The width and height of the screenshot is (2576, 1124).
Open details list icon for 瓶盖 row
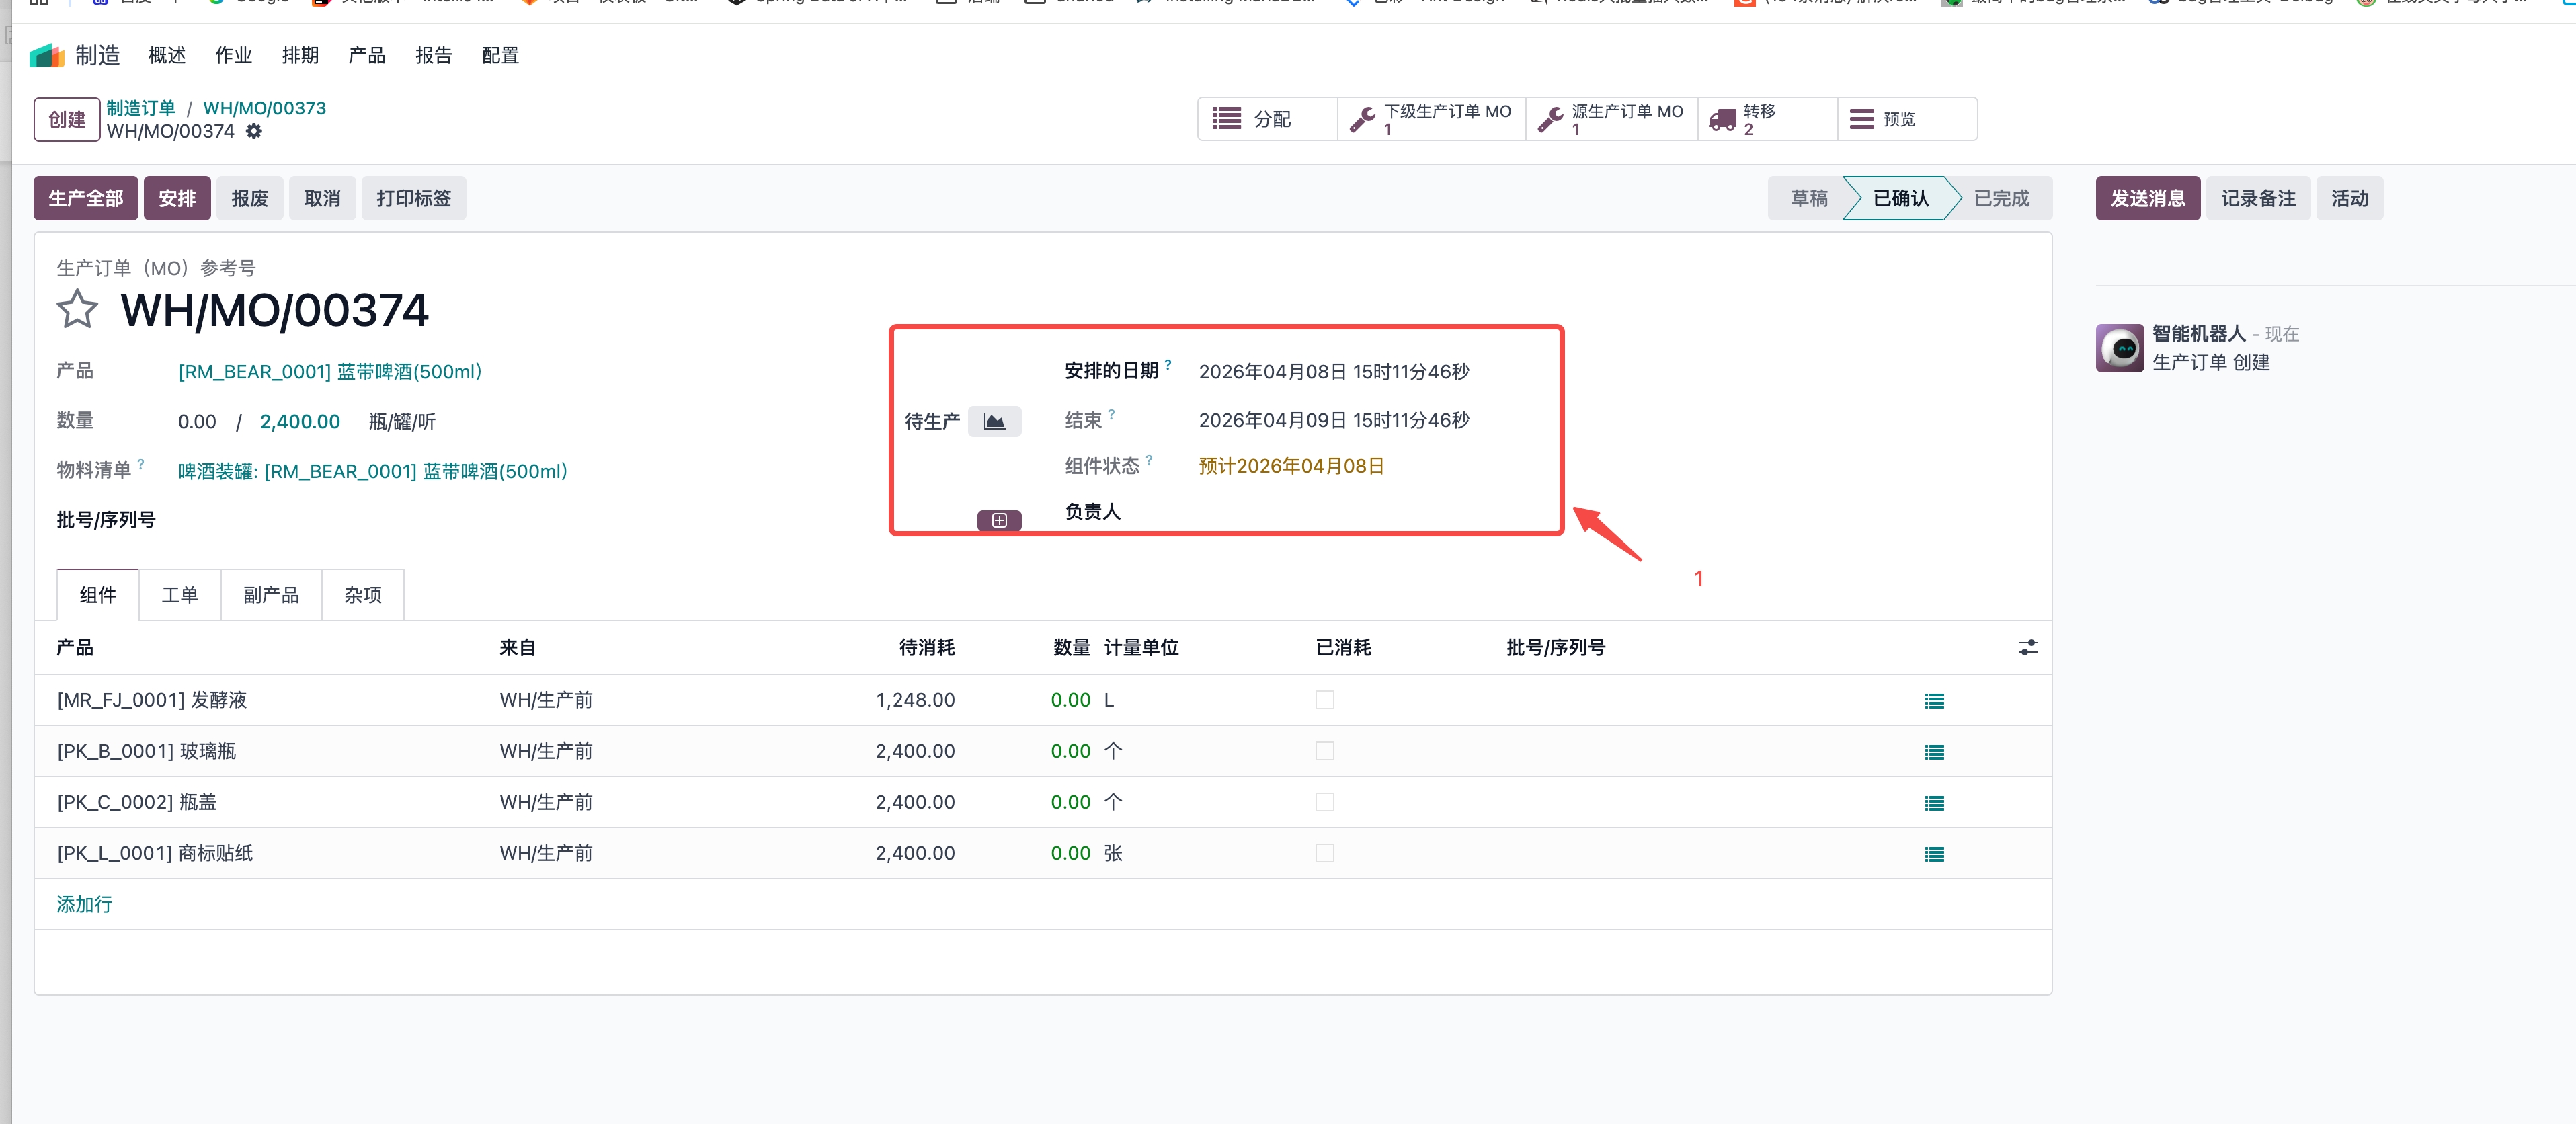[1934, 803]
